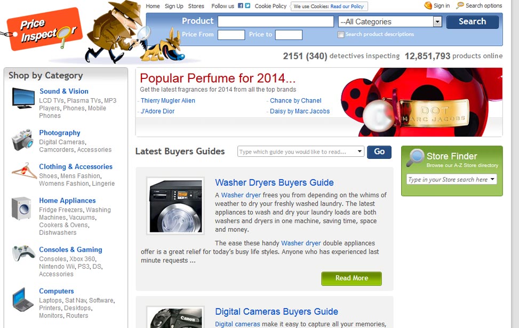Click 'Popular Perfume for 2014...' heading
Screen dimensions: 519x328
218,78
